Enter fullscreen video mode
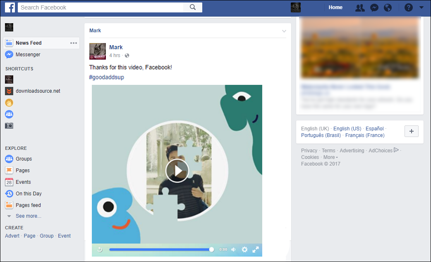431x262 pixels. (256, 250)
